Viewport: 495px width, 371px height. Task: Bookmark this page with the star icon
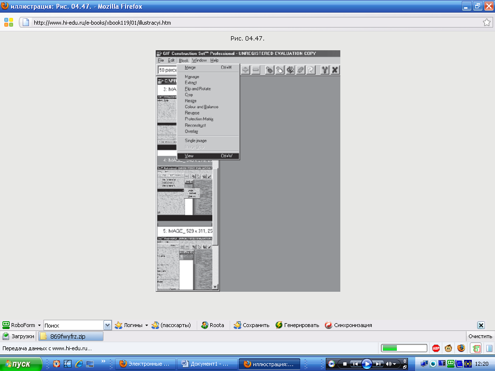click(487, 22)
